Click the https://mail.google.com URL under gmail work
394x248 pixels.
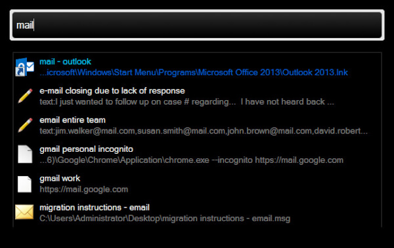point(83,189)
